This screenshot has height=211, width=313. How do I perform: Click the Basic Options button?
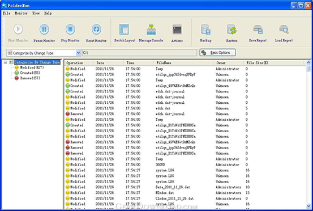pyautogui.click(x=217, y=53)
